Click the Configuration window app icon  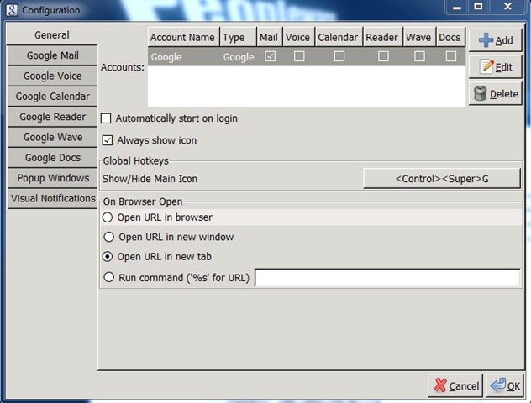coord(12,10)
